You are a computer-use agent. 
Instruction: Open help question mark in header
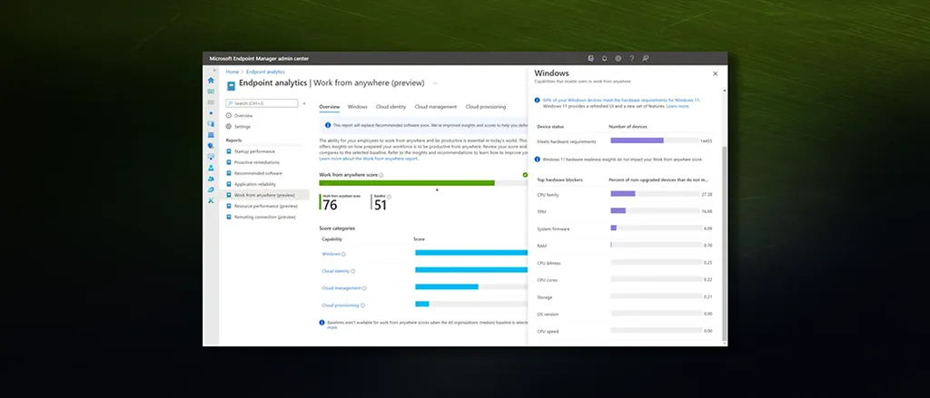(632, 58)
